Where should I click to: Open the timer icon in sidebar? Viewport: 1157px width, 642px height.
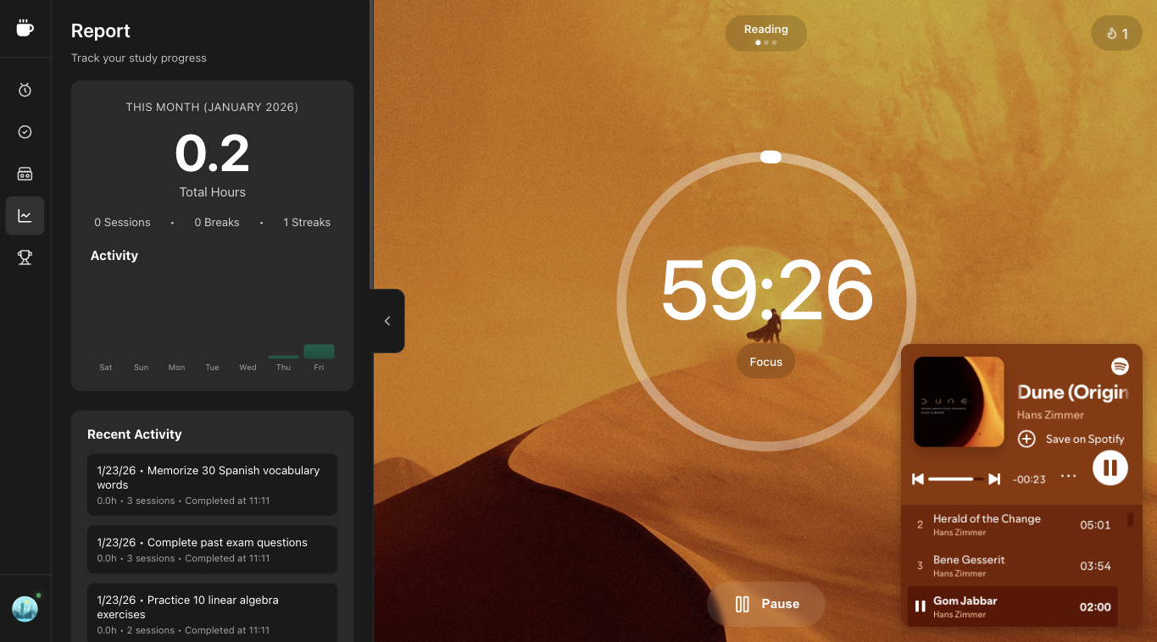[25, 90]
